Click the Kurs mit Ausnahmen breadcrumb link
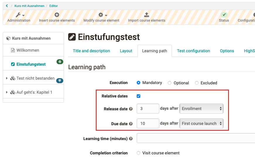Viewport: 255px width, 157px height. [x=29, y=6]
